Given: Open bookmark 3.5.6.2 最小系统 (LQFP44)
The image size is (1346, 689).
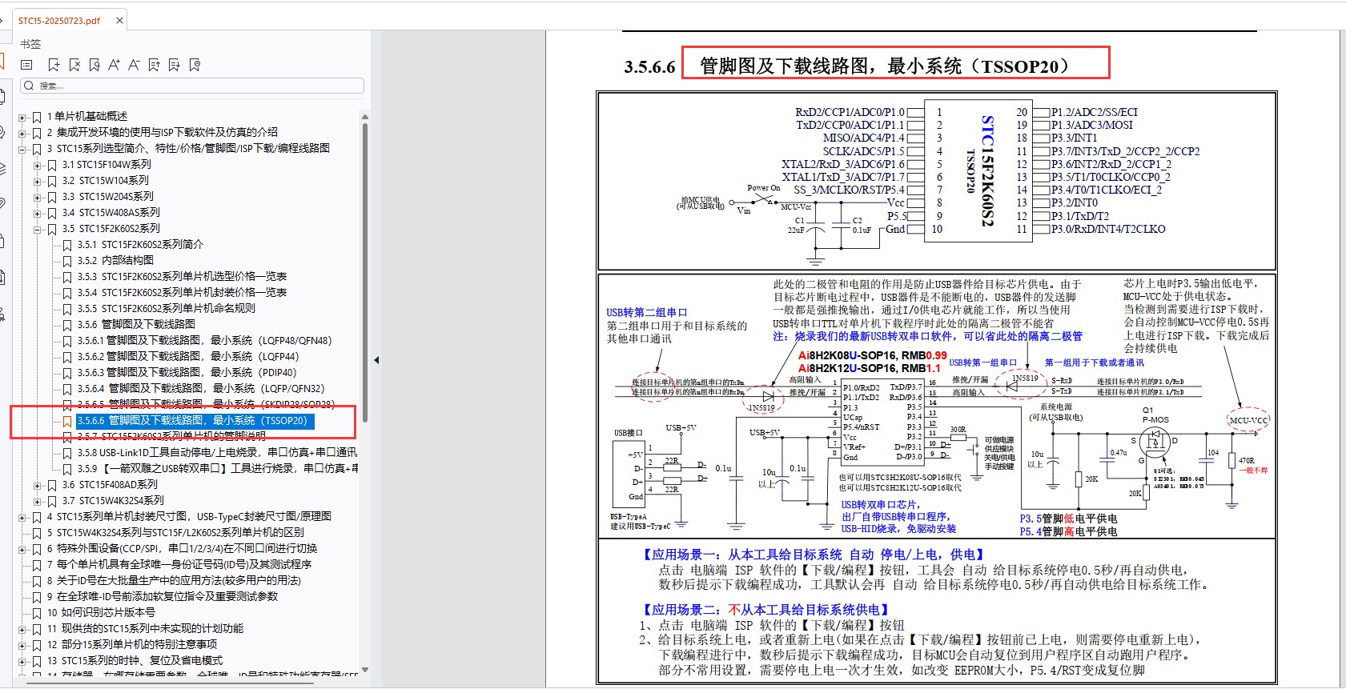Looking at the screenshot, I should [188, 357].
